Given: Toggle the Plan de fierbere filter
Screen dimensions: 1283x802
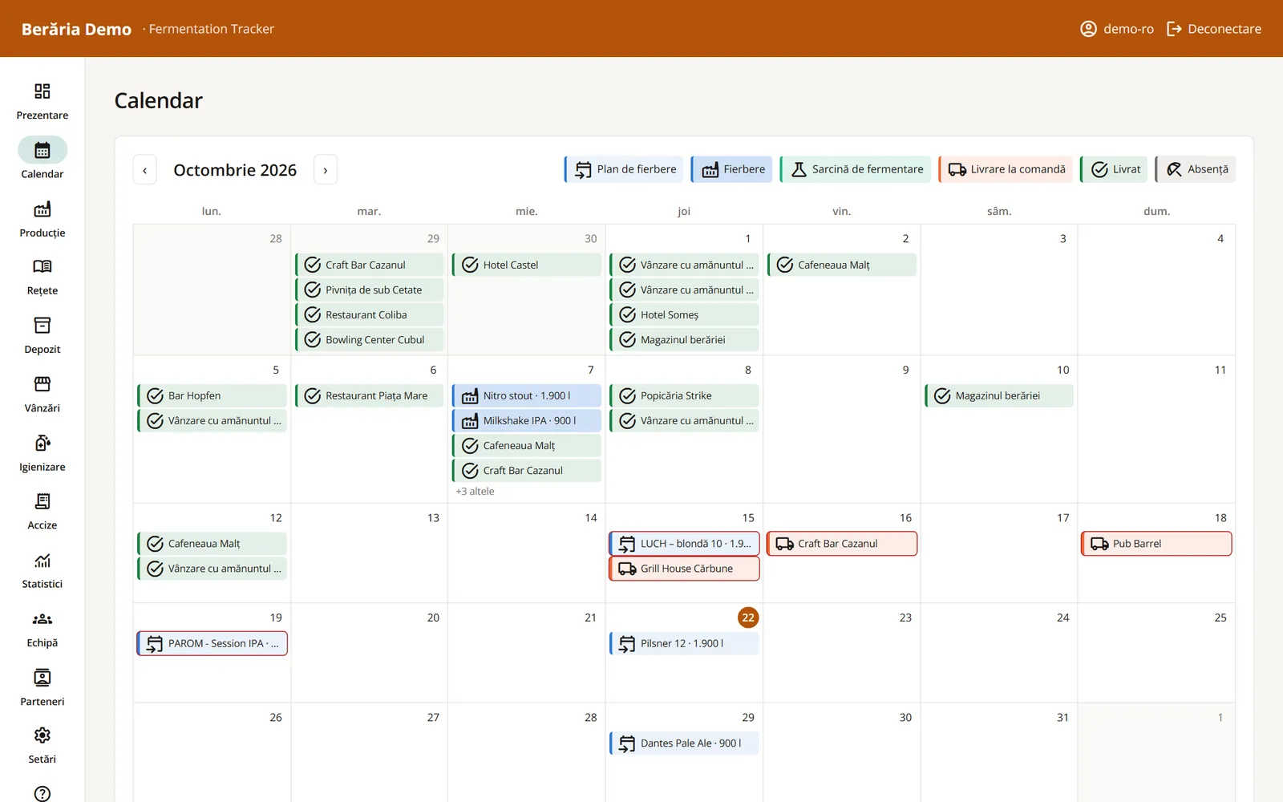Looking at the screenshot, I should click(x=624, y=169).
